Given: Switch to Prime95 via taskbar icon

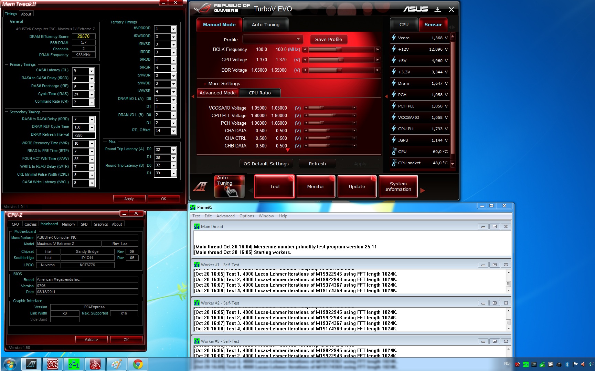Looking at the screenshot, I should click(x=74, y=364).
